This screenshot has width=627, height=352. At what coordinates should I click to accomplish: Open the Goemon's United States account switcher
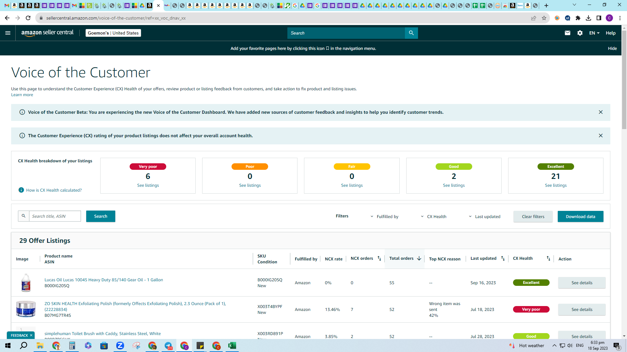pos(113,33)
